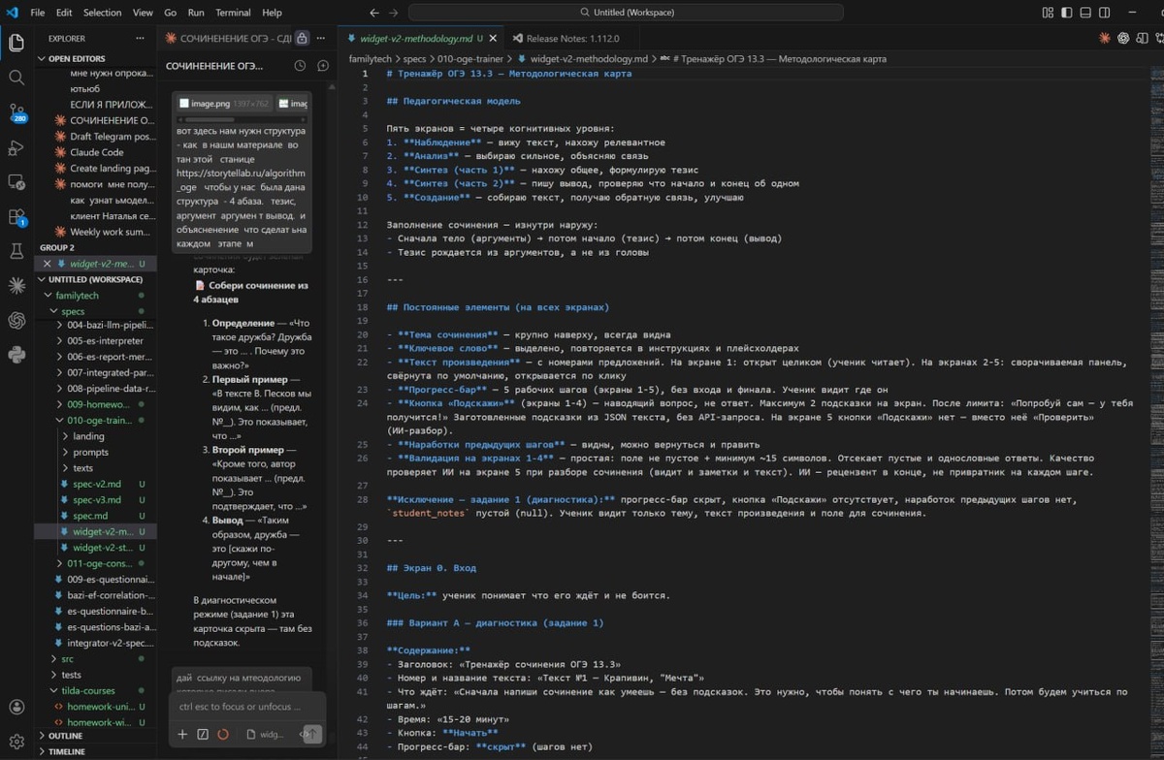Open the File menu

tap(37, 13)
